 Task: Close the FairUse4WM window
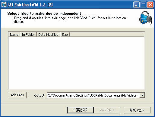click(150, 5)
